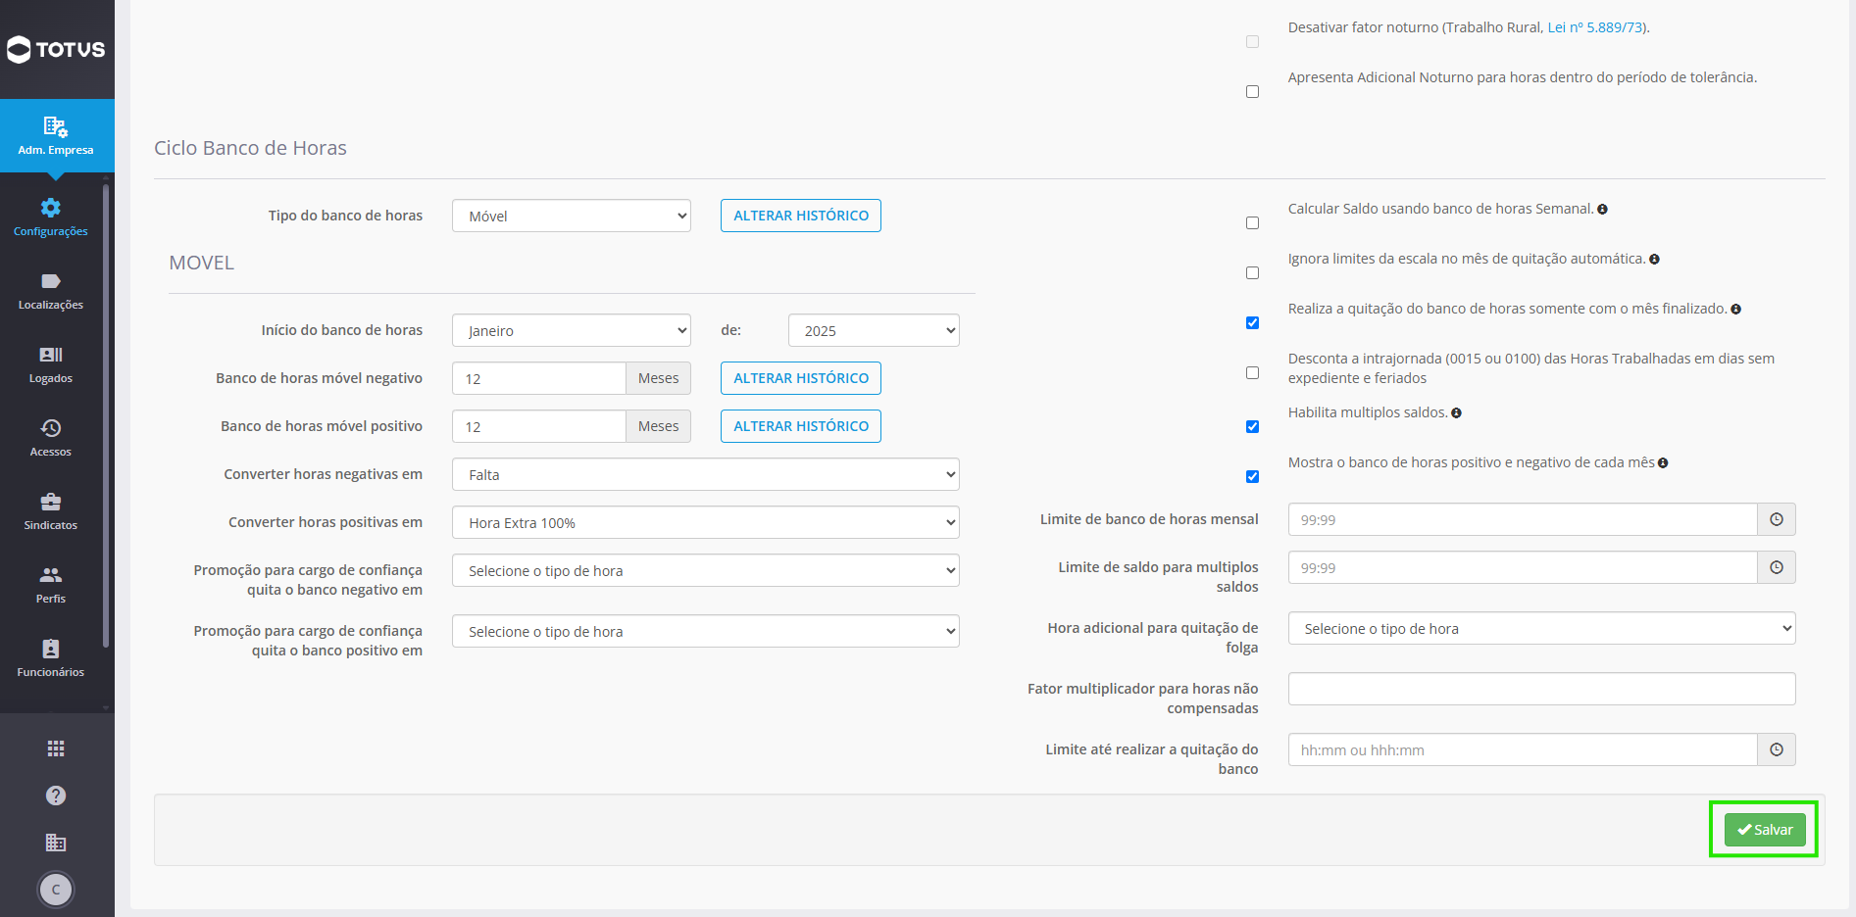Click ALTERAR HISTÓRICO for banco móvel negativo

coord(801,378)
